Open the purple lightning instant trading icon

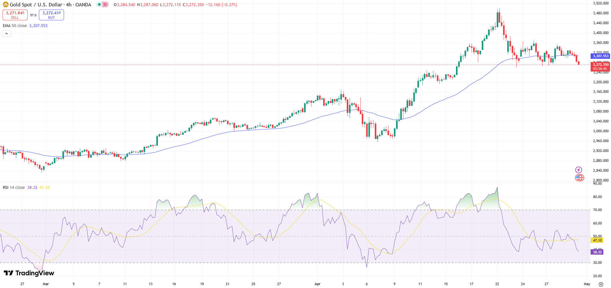[579, 170]
